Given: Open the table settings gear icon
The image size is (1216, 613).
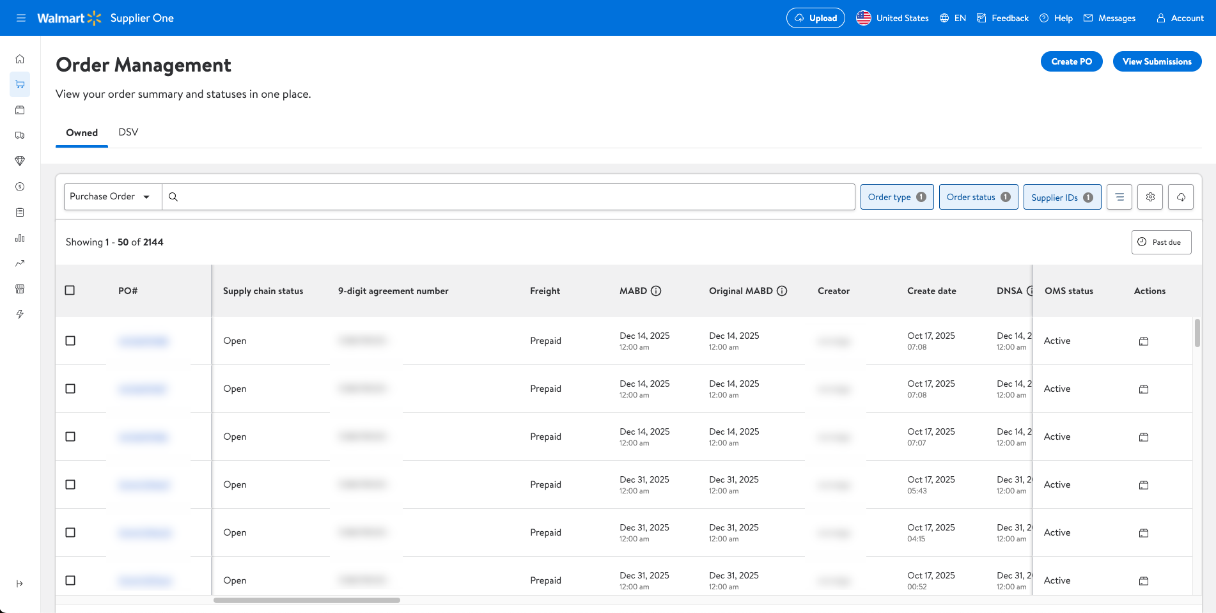Looking at the screenshot, I should (1150, 197).
